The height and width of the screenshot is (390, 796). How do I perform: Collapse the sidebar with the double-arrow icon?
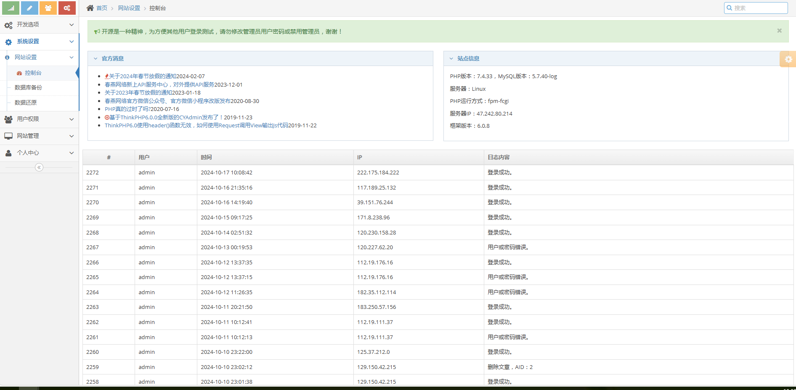tap(39, 167)
